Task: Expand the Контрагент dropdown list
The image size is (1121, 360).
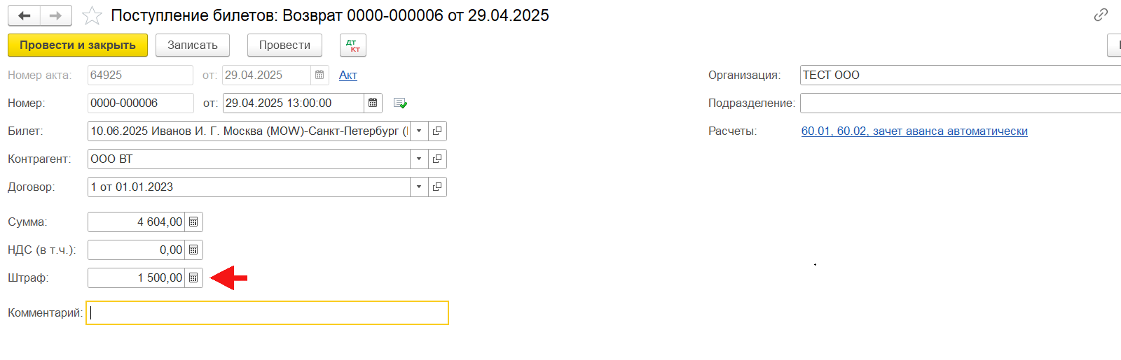Action: 419,159
